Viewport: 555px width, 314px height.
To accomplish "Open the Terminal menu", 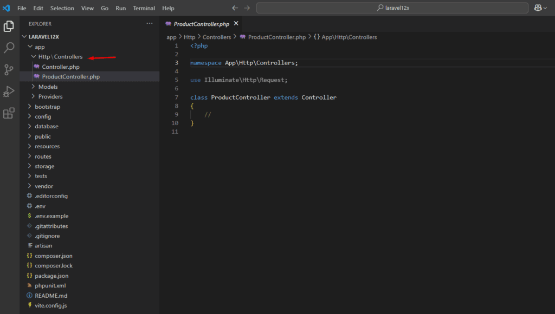I will [144, 8].
